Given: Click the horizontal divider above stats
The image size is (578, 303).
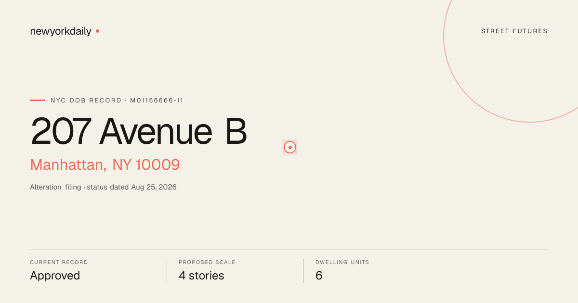Looking at the screenshot, I should click(x=289, y=250).
